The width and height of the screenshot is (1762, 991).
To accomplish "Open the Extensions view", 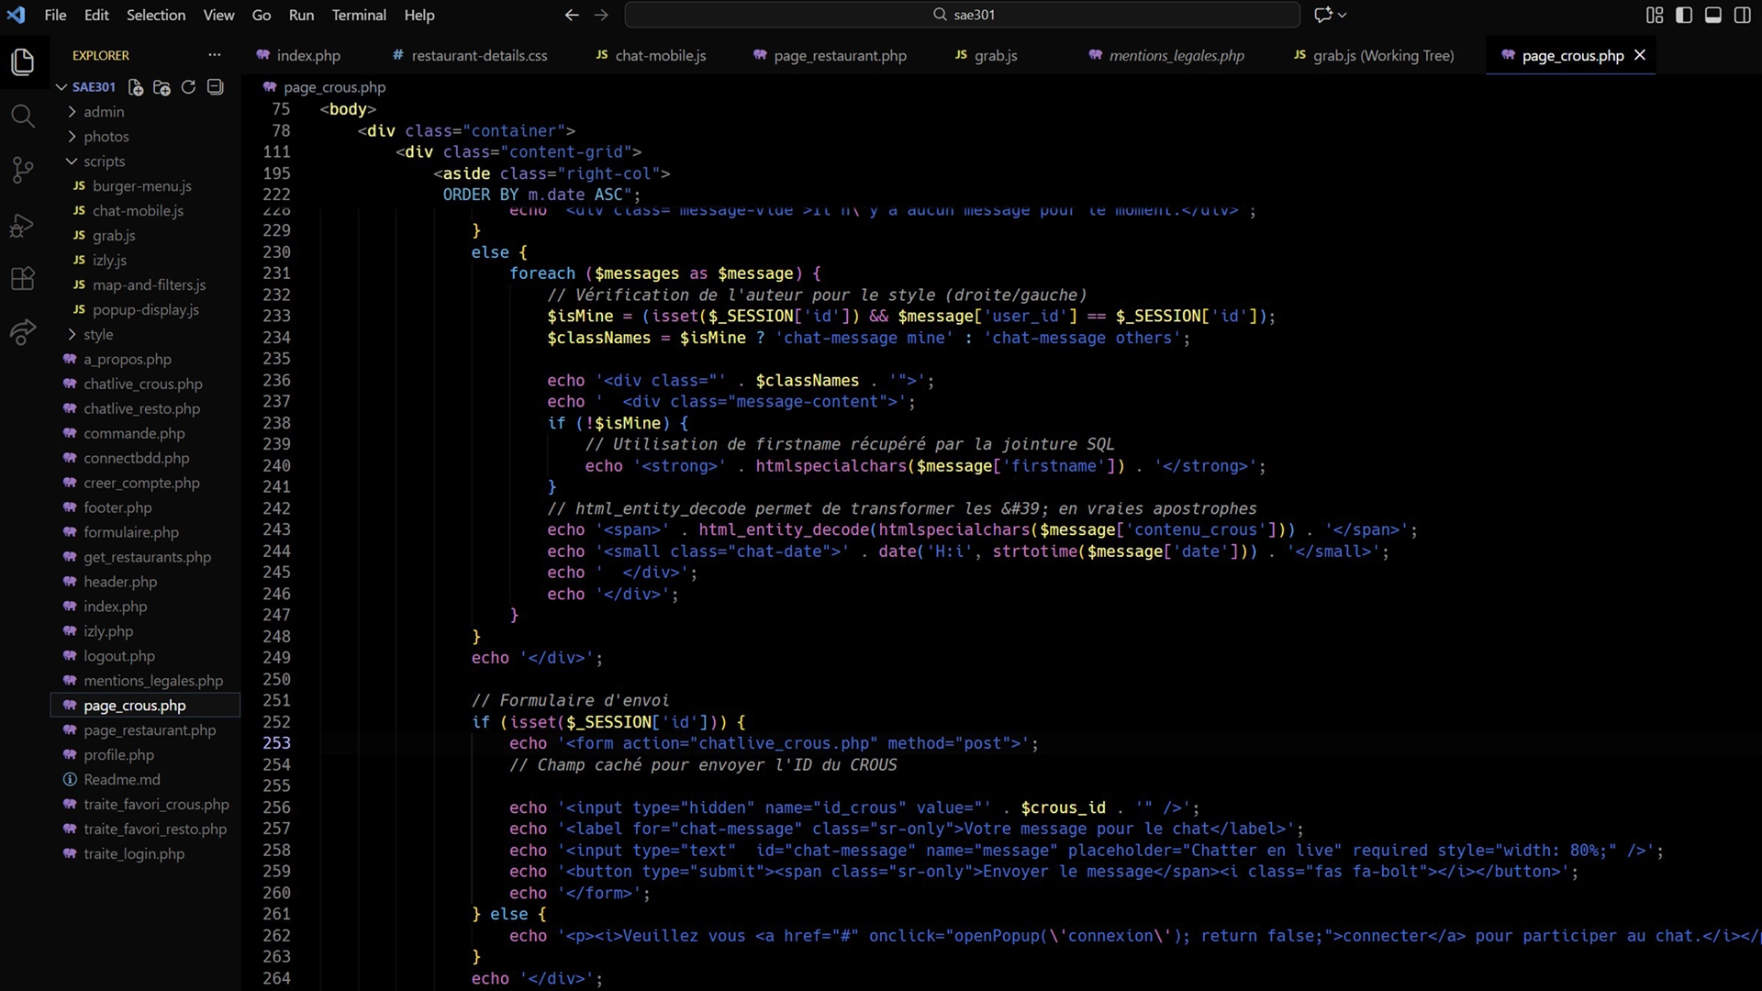I will pos(23,278).
